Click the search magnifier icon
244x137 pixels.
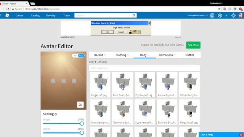[x=134, y=15]
